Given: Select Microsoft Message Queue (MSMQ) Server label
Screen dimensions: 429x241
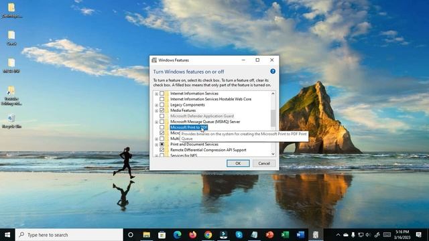Looking at the screenshot, I should [205, 122].
